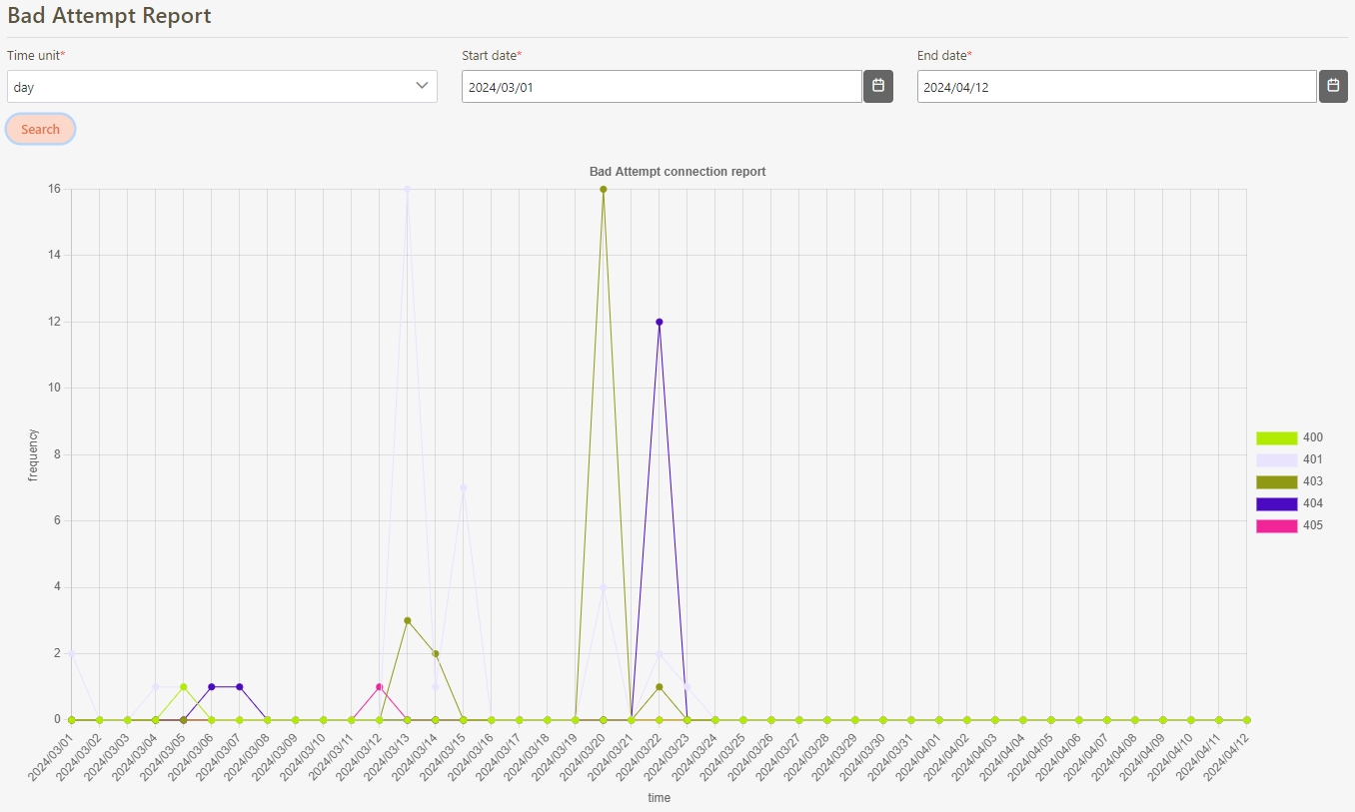Viewport: 1355px width, 812px height.
Task: Click the 401 peak point on 2024/03/13
Action: [408, 189]
